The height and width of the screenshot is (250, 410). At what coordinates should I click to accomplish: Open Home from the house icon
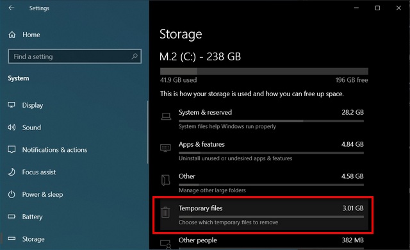pyautogui.click(x=12, y=35)
